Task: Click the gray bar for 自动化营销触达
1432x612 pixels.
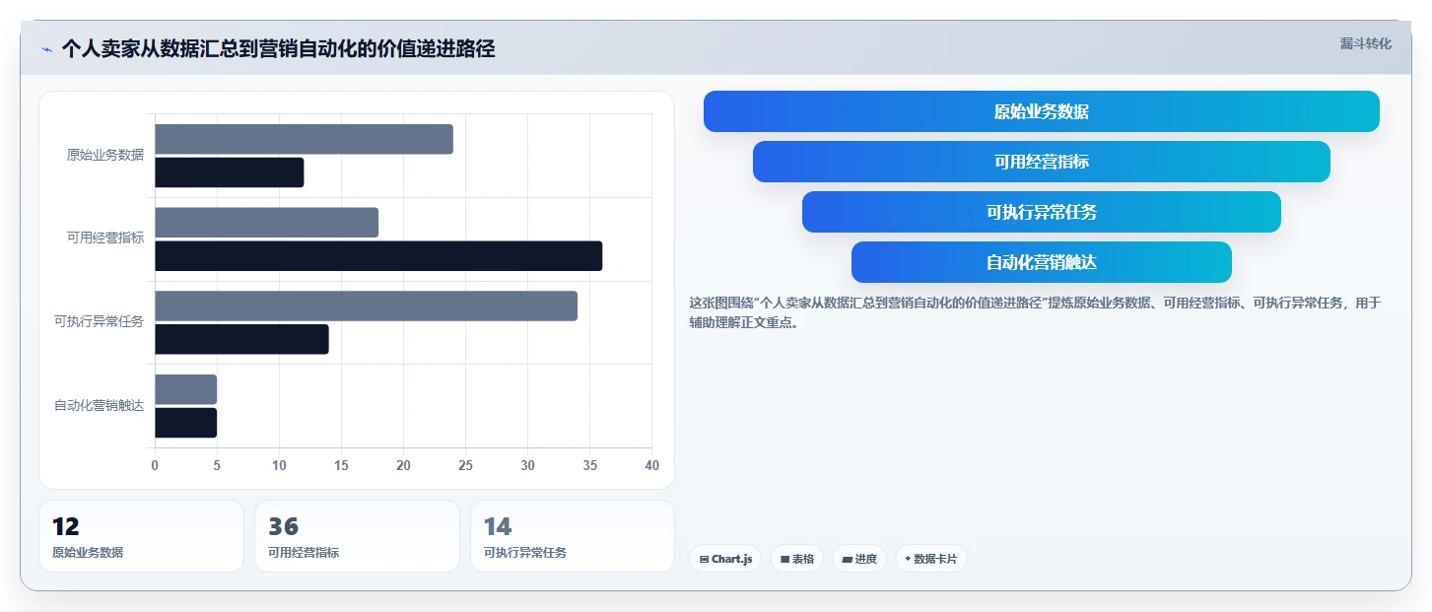Action: point(185,389)
